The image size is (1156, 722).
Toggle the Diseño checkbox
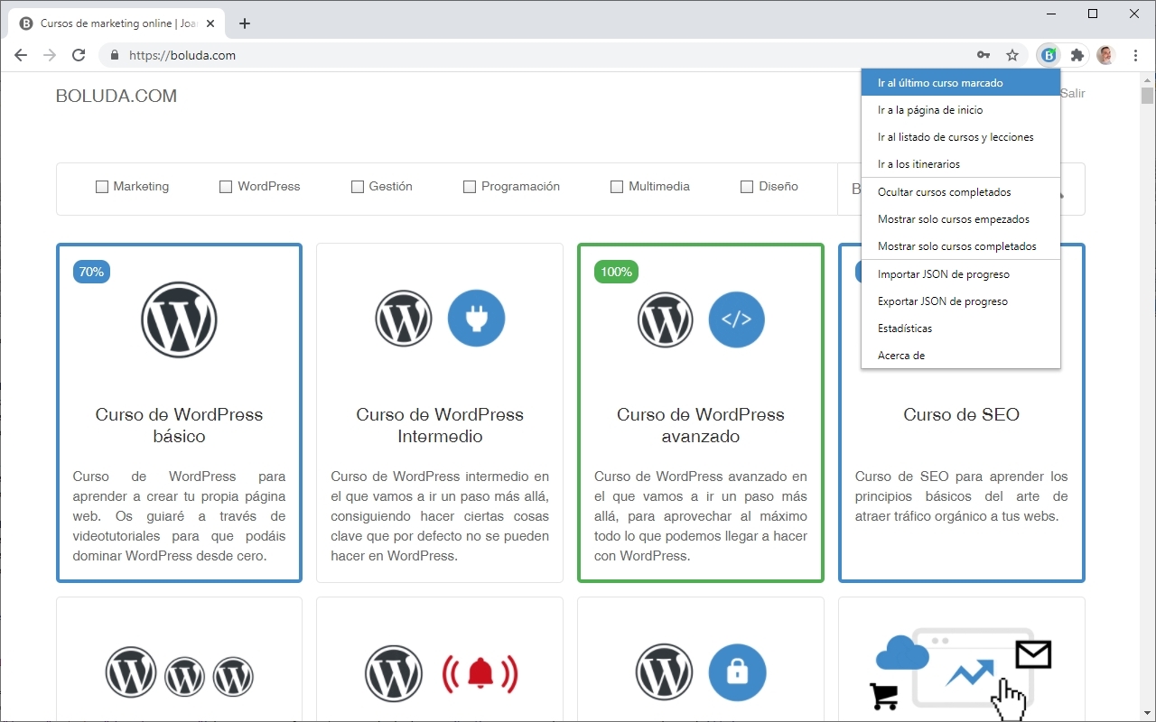tap(747, 187)
